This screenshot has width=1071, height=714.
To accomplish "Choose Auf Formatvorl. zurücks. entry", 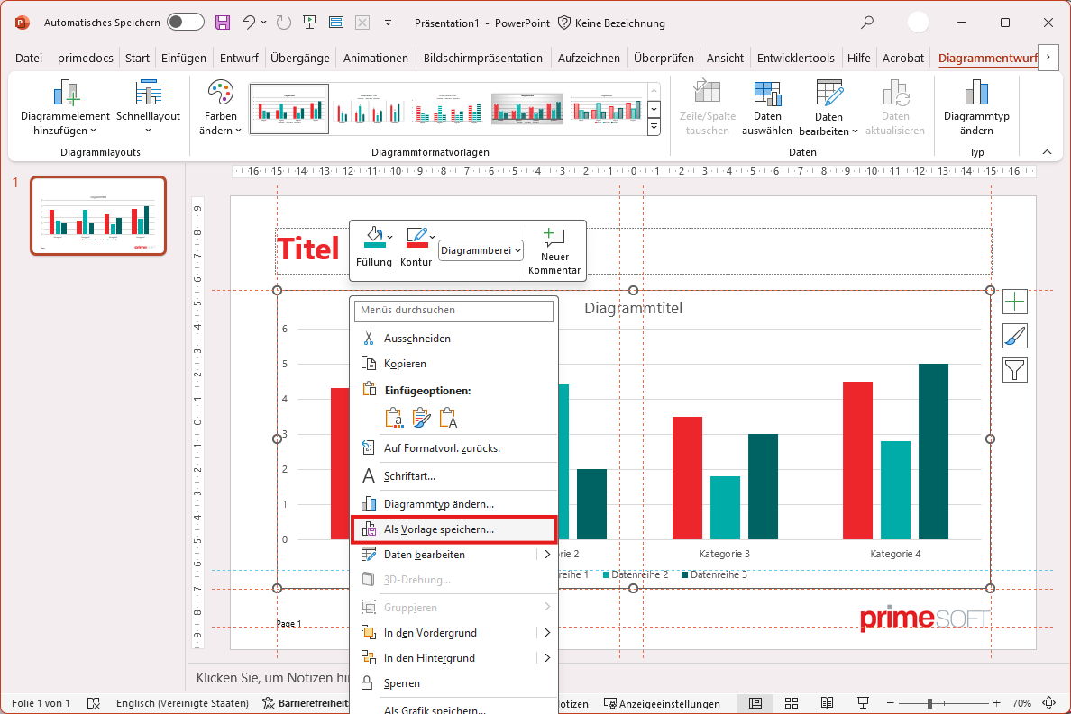I will tap(453, 448).
